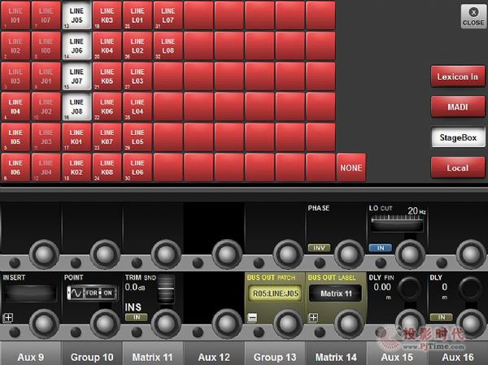The width and height of the screenshot is (488, 365).
Task: Collapse the BUS OUT PATCH section
Action: click(x=252, y=317)
